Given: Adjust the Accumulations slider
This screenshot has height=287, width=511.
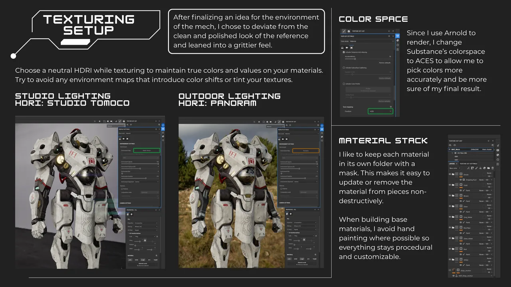Looking at the screenshot, I should [x=355, y=59].
